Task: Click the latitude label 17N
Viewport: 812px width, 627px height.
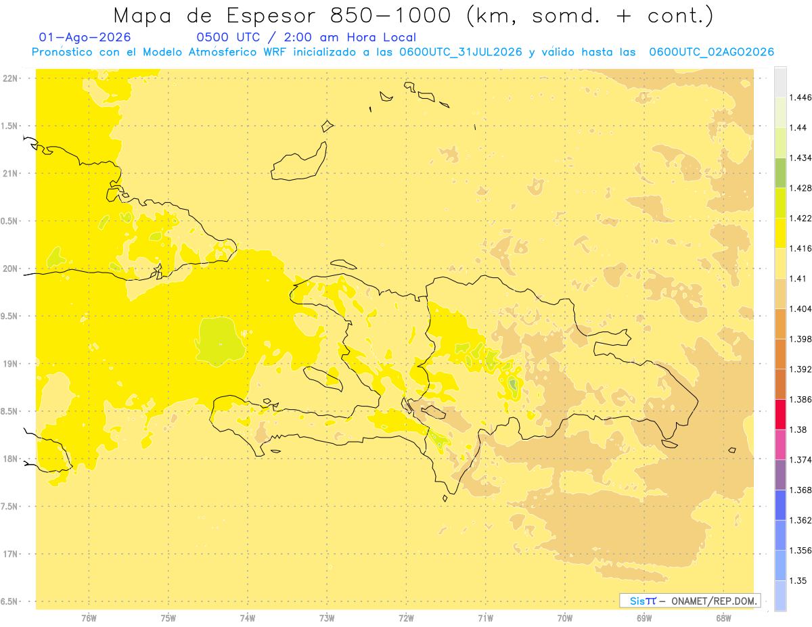Action: (x=11, y=554)
